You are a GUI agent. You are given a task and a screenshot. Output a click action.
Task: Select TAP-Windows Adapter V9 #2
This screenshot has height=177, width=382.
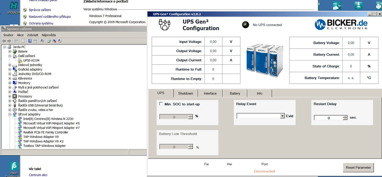pyautogui.click(x=43, y=141)
